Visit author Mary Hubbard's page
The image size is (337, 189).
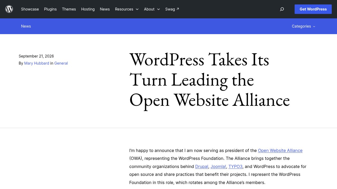[x=37, y=63]
